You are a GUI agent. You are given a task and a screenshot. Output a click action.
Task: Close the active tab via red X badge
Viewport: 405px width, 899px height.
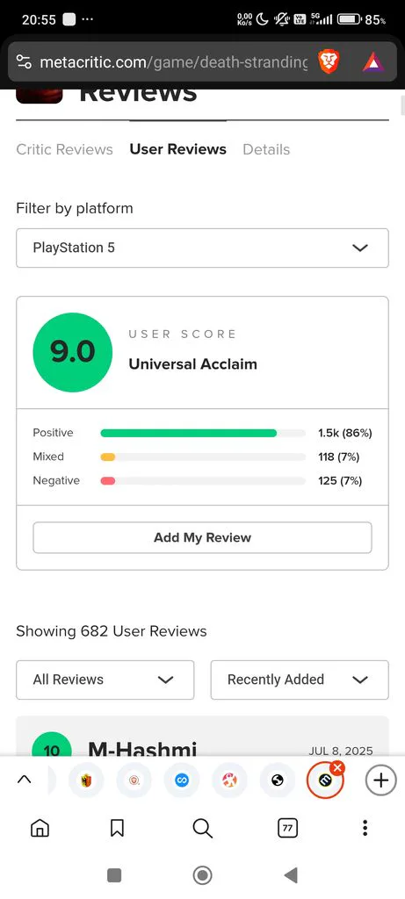point(338,767)
